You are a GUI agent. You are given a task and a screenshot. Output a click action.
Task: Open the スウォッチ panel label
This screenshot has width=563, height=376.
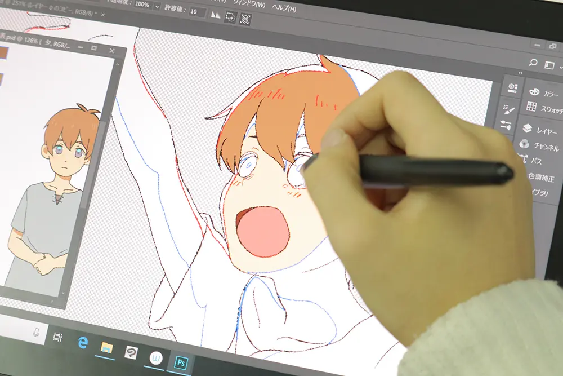552,109
